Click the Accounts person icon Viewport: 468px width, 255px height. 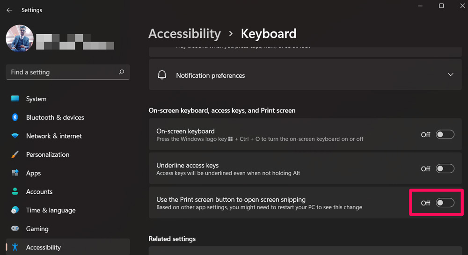pos(15,191)
